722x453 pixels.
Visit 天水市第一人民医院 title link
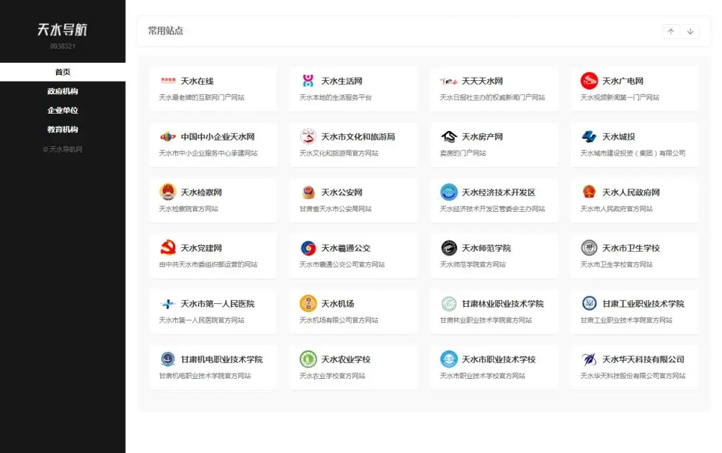[217, 304]
